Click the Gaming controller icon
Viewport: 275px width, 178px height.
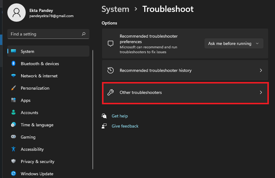tap(13, 137)
